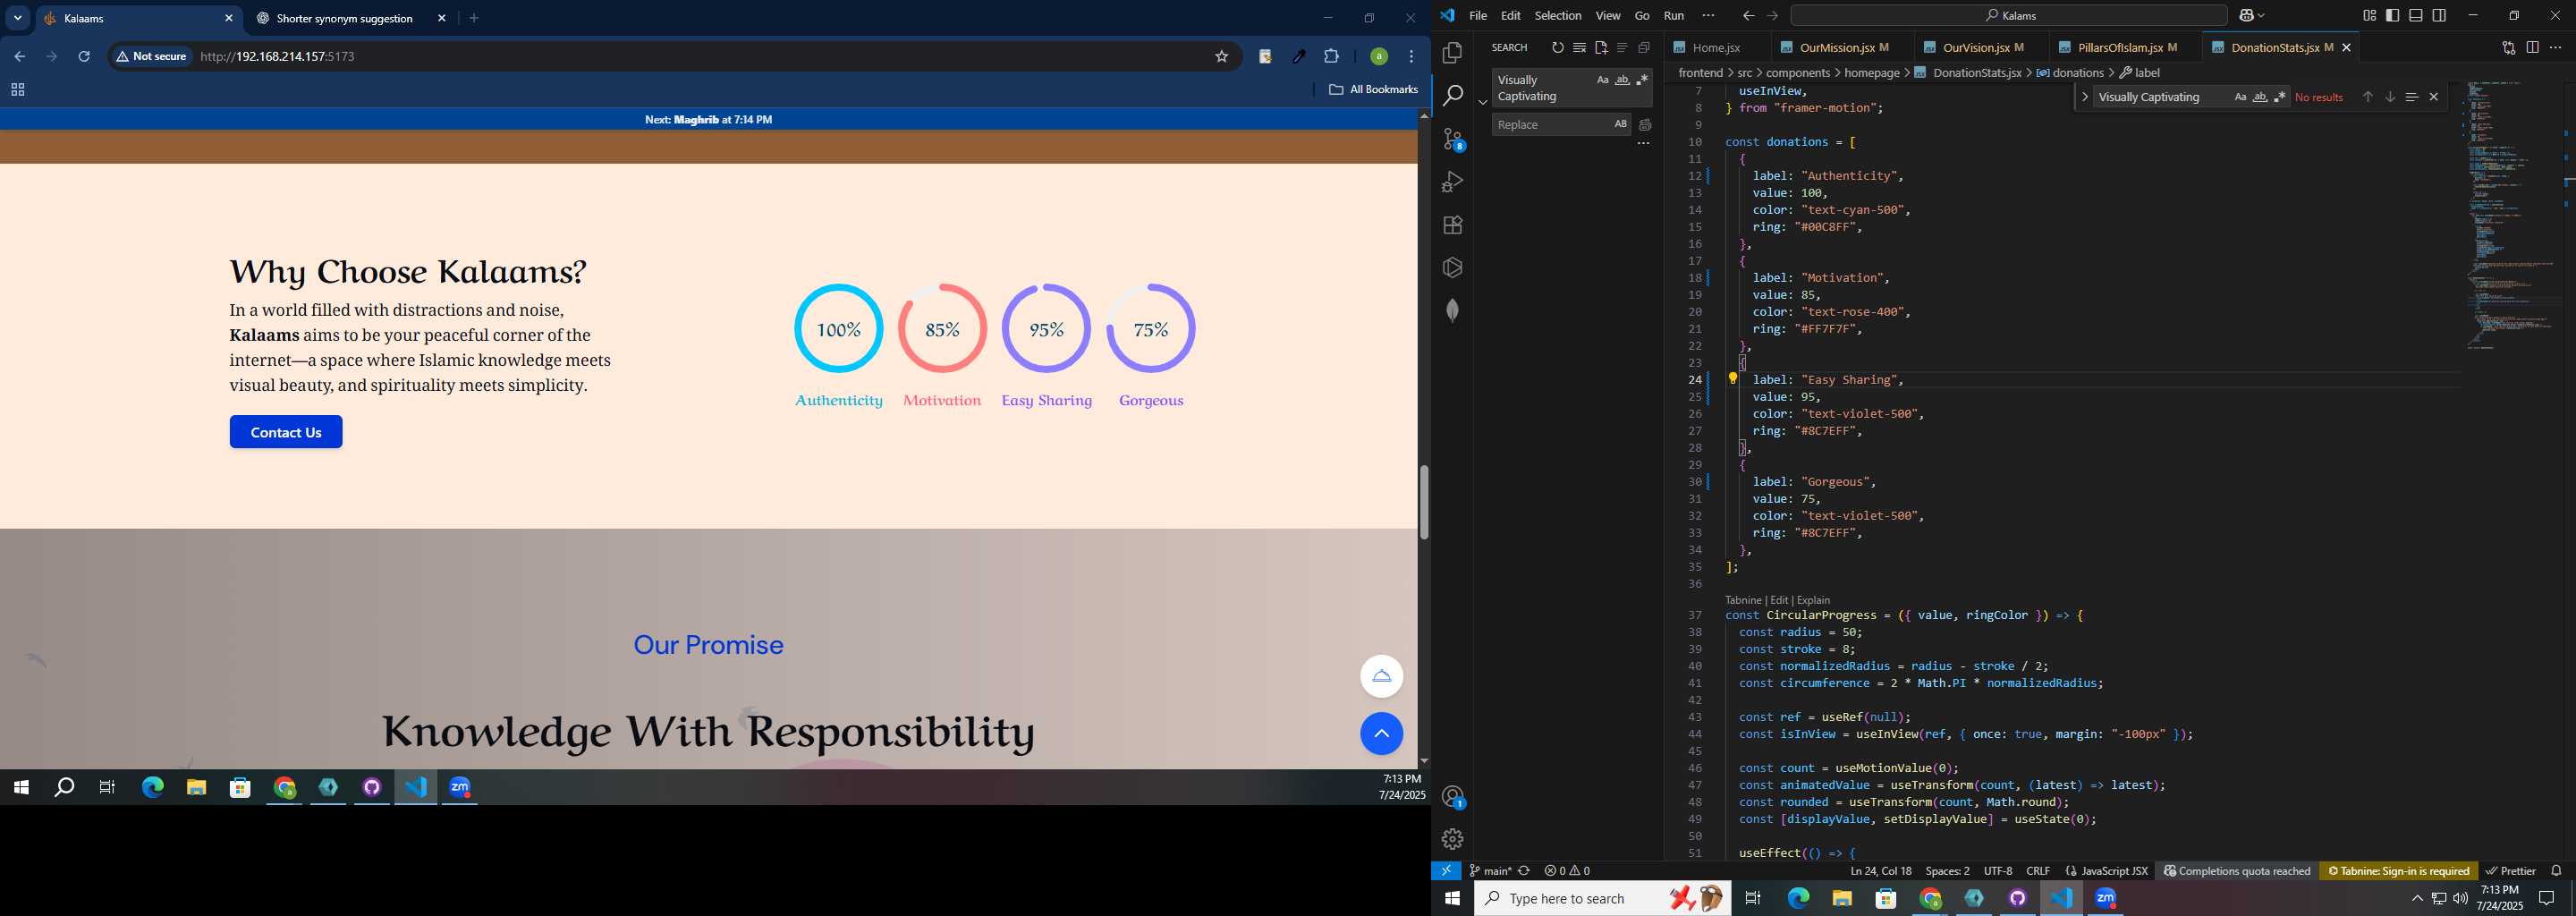Switch to the PillarsOfIslam.jsx editor tab
The width and height of the screenshot is (2576, 916).
click(x=2126, y=47)
